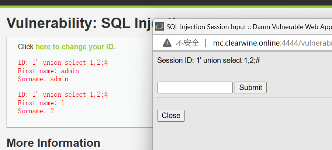332x150 pixels.
Task: Click the 'First name: admin' result text
Action: pyautogui.click(x=48, y=71)
